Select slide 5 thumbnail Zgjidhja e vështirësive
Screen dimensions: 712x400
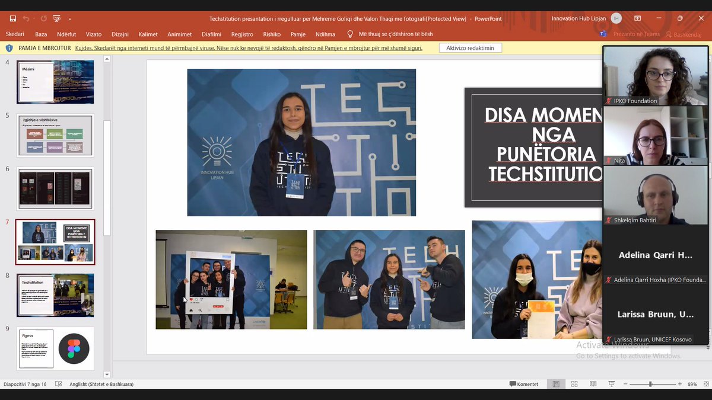click(x=55, y=135)
